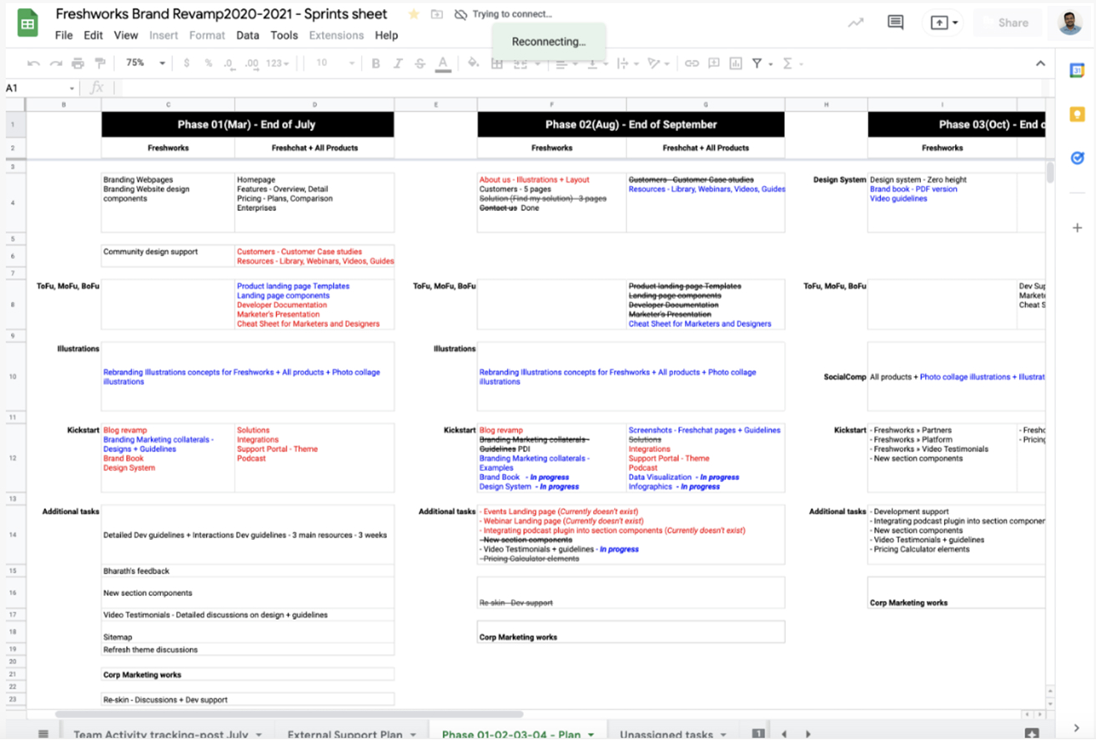The height and width of the screenshot is (740, 1096).
Task: Format as currency with the dollar icon
Action: 186,63
